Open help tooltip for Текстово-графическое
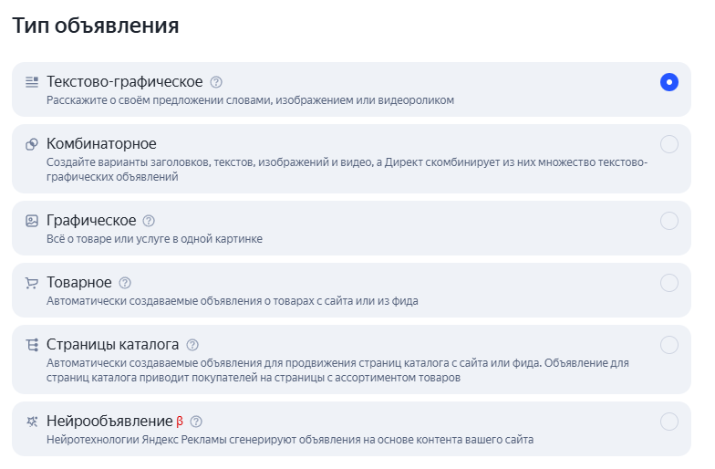This screenshot has width=715, height=469. point(216,82)
